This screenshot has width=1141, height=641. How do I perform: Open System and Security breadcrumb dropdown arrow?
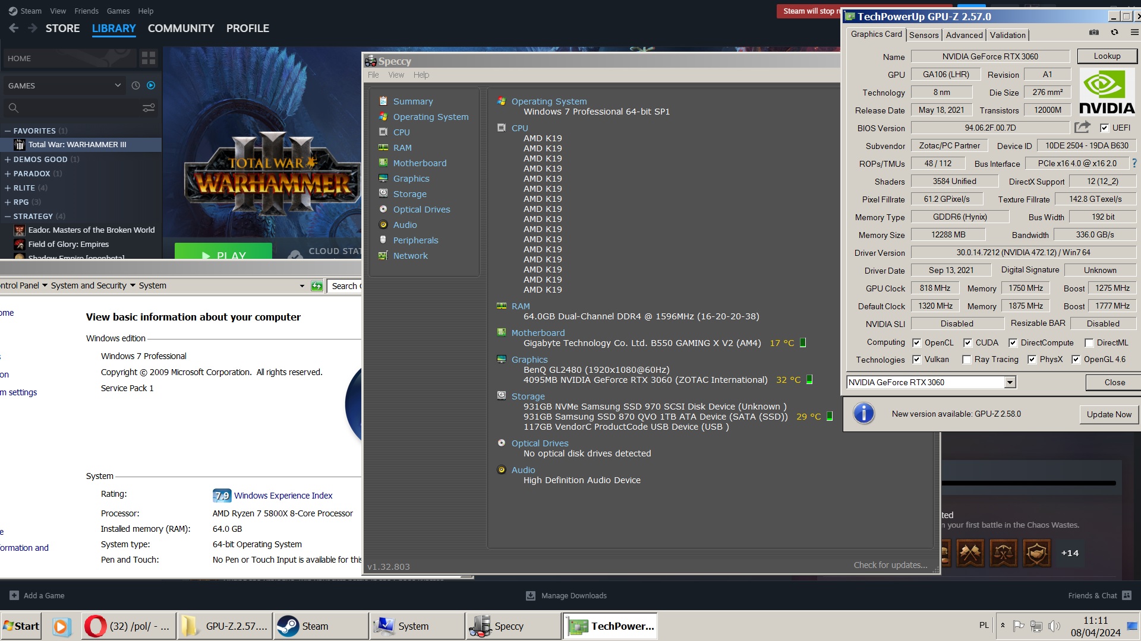point(133,285)
